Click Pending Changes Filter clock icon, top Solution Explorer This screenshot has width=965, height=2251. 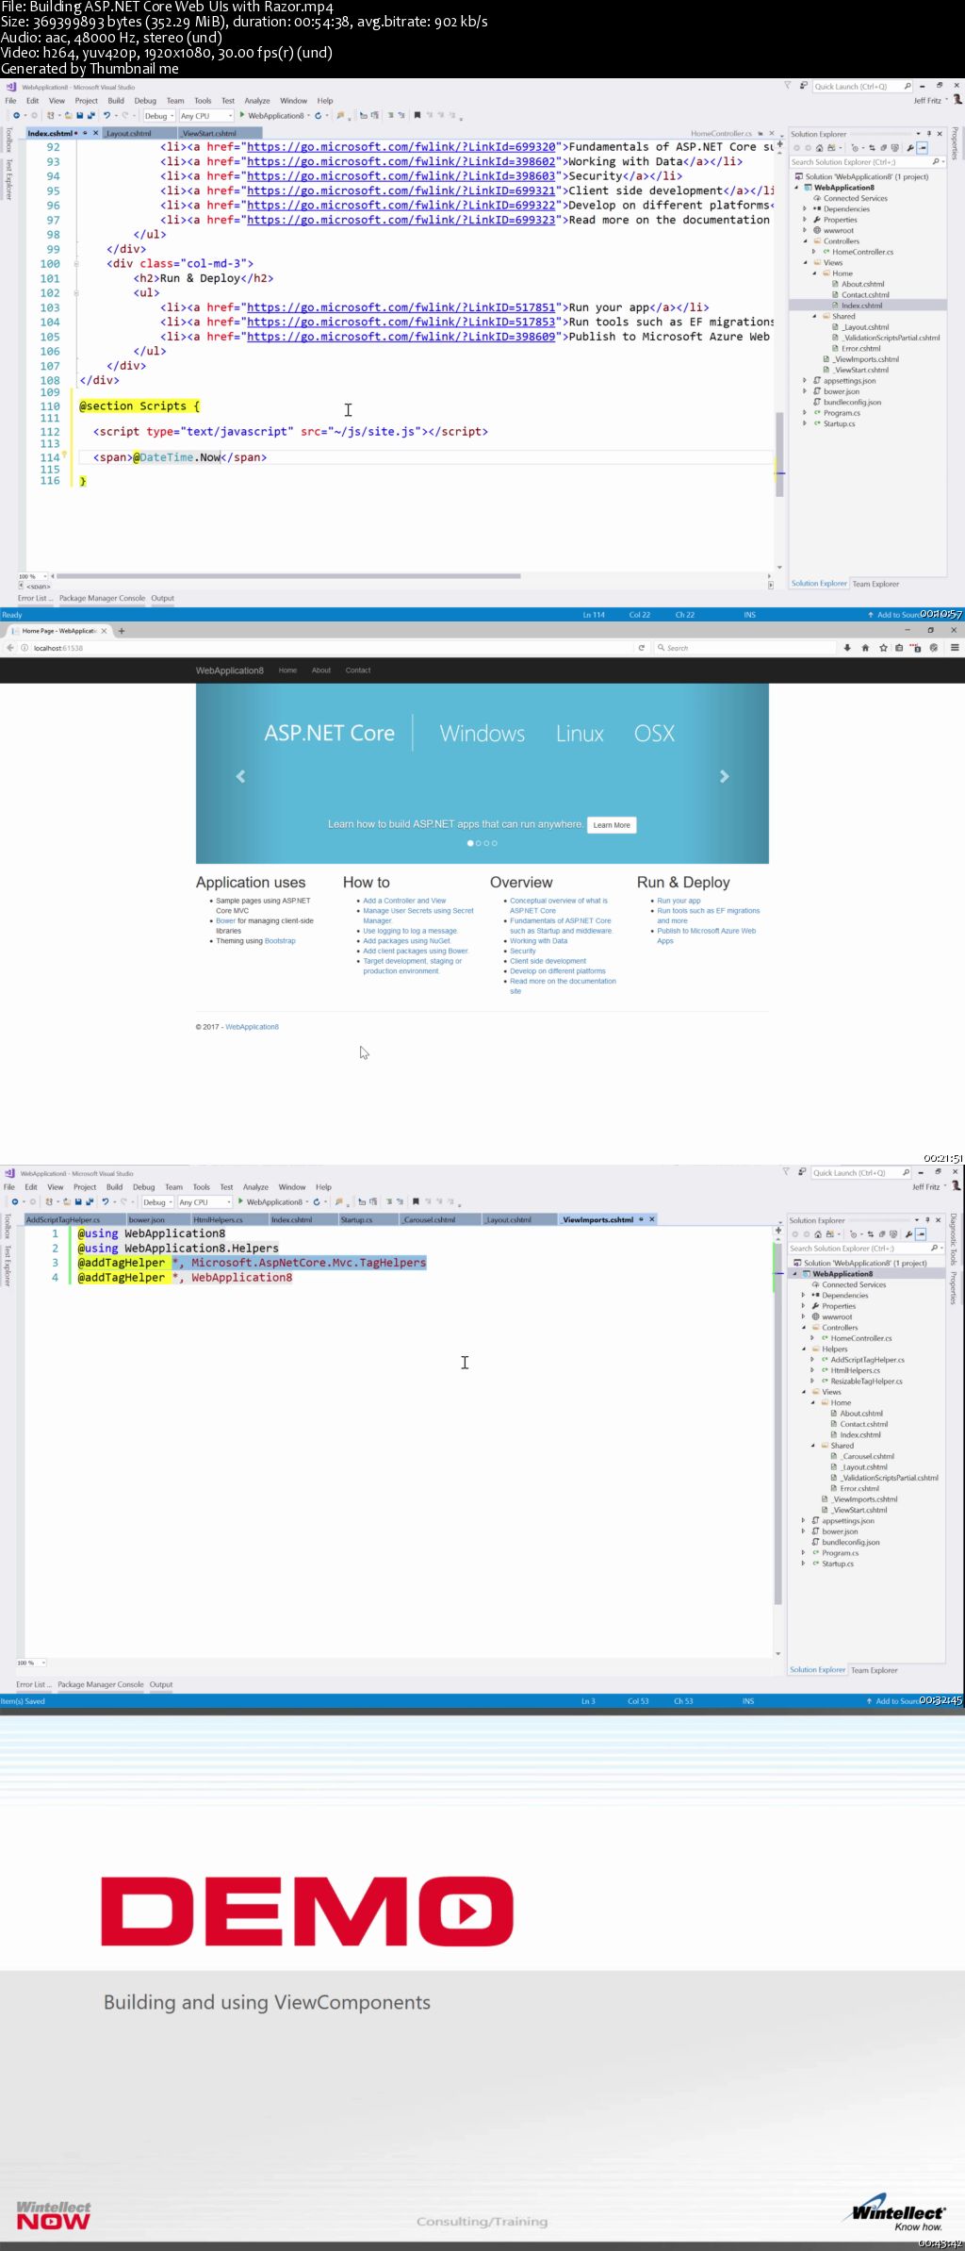pos(855,148)
